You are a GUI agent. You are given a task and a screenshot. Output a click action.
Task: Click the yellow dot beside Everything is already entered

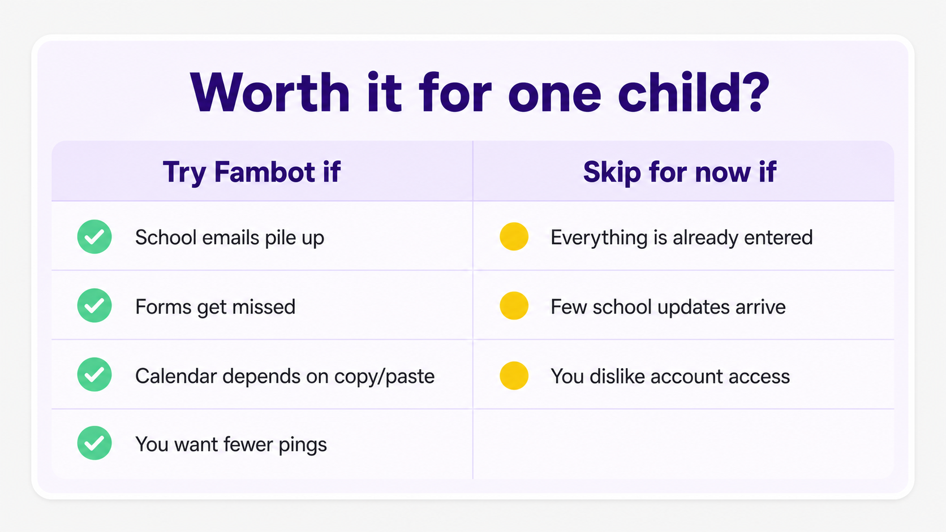(x=514, y=236)
